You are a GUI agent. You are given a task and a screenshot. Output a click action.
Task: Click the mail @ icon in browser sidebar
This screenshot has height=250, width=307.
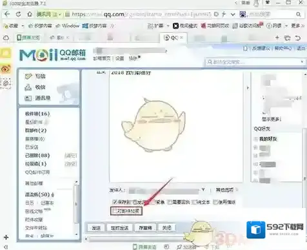(6, 83)
